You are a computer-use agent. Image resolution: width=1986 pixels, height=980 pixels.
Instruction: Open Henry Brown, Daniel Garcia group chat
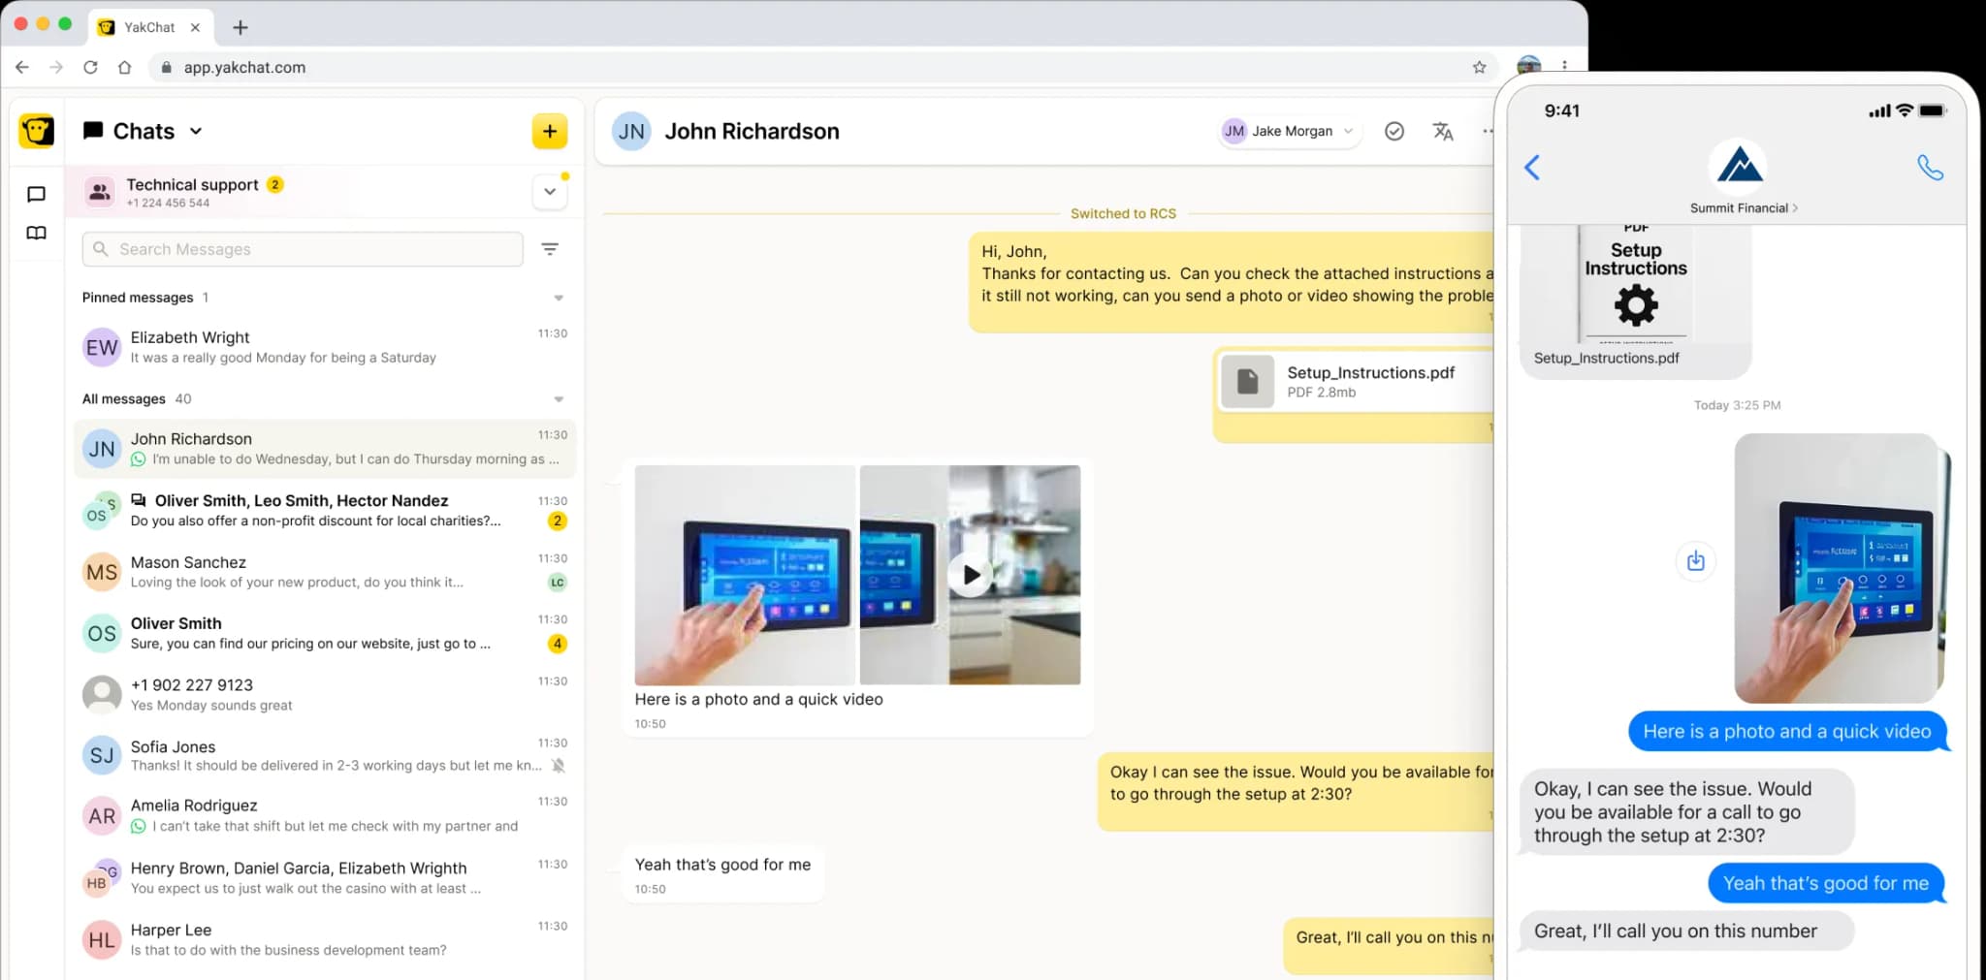325,877
